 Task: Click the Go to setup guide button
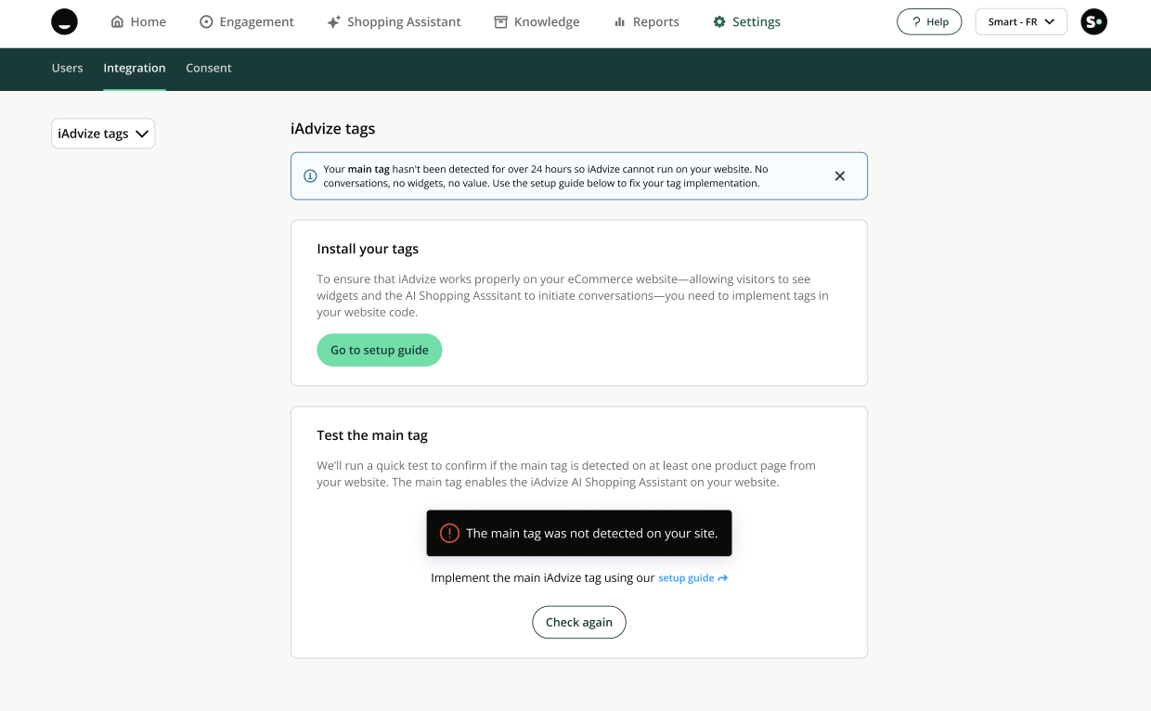(380, 350)
